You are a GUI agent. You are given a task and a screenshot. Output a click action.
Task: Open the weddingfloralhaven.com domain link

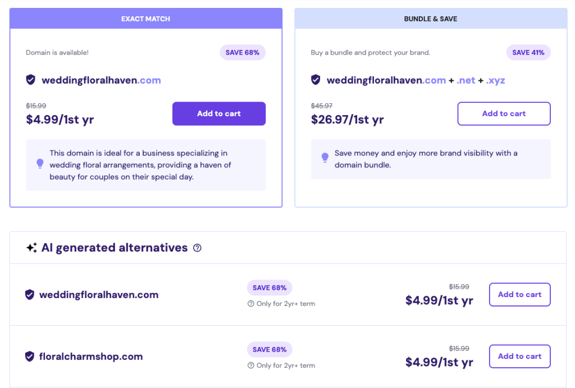click(x=101, y=80)
